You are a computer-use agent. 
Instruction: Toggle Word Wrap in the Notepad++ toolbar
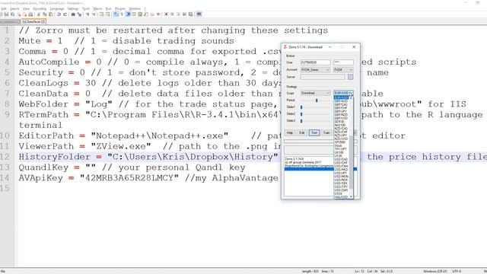(116, 14)
